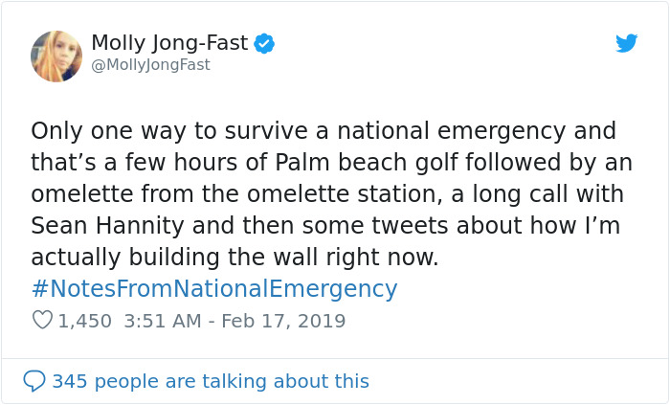Click the 3:51 AM time in timestamp

tap(159, 321)
